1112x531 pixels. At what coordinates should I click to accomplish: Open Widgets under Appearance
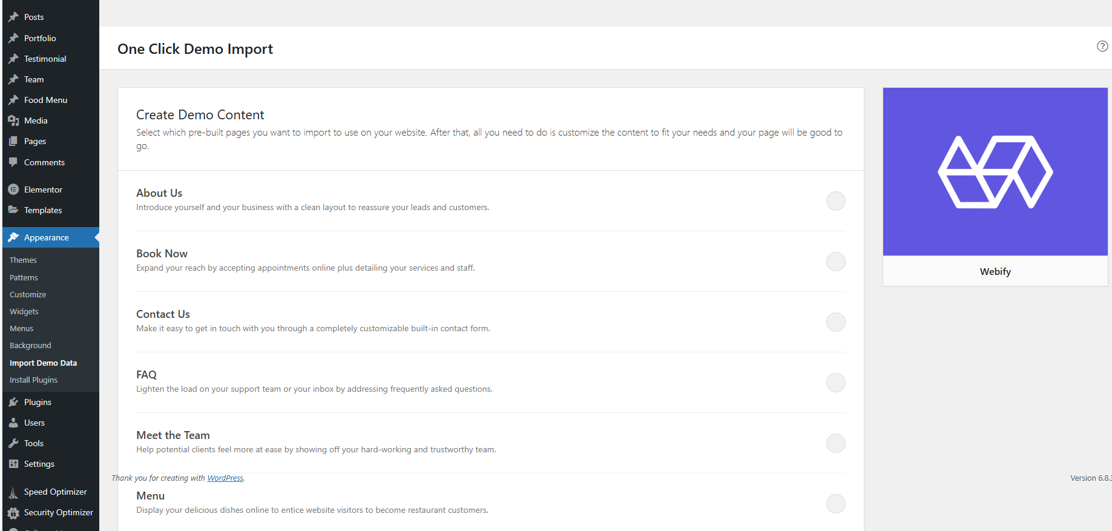coord(24,311)
